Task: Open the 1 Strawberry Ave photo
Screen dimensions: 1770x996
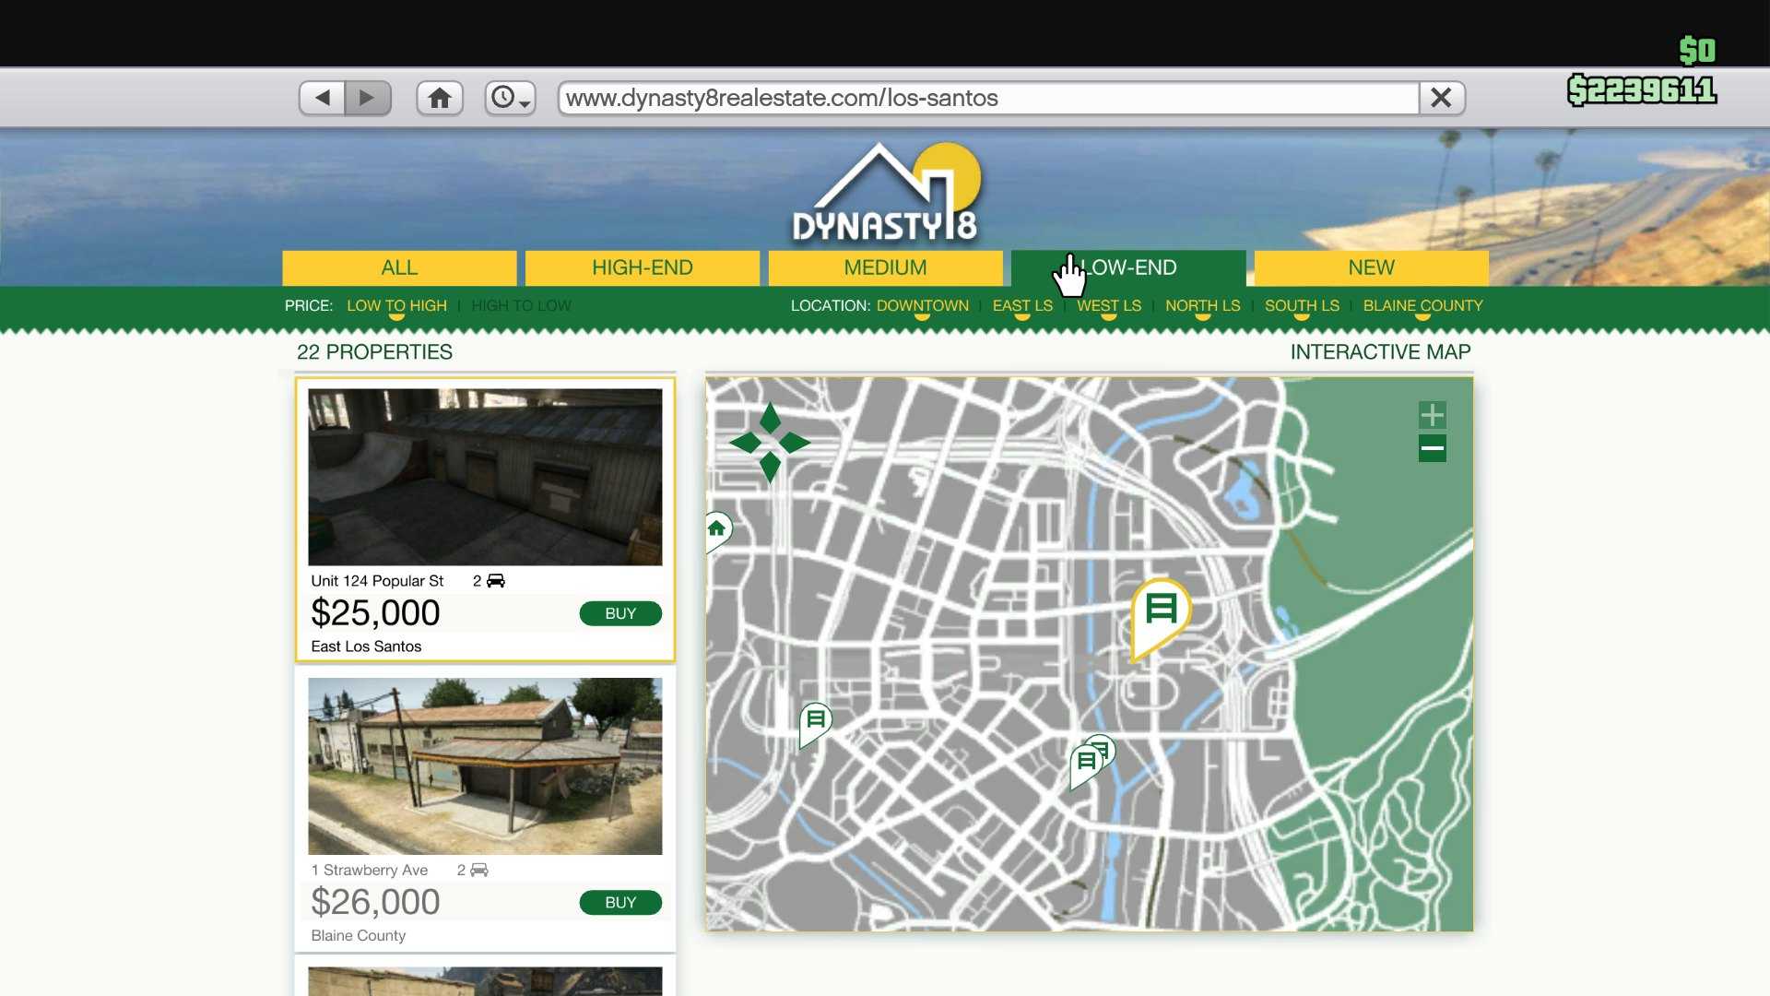Action: [485, 766]
